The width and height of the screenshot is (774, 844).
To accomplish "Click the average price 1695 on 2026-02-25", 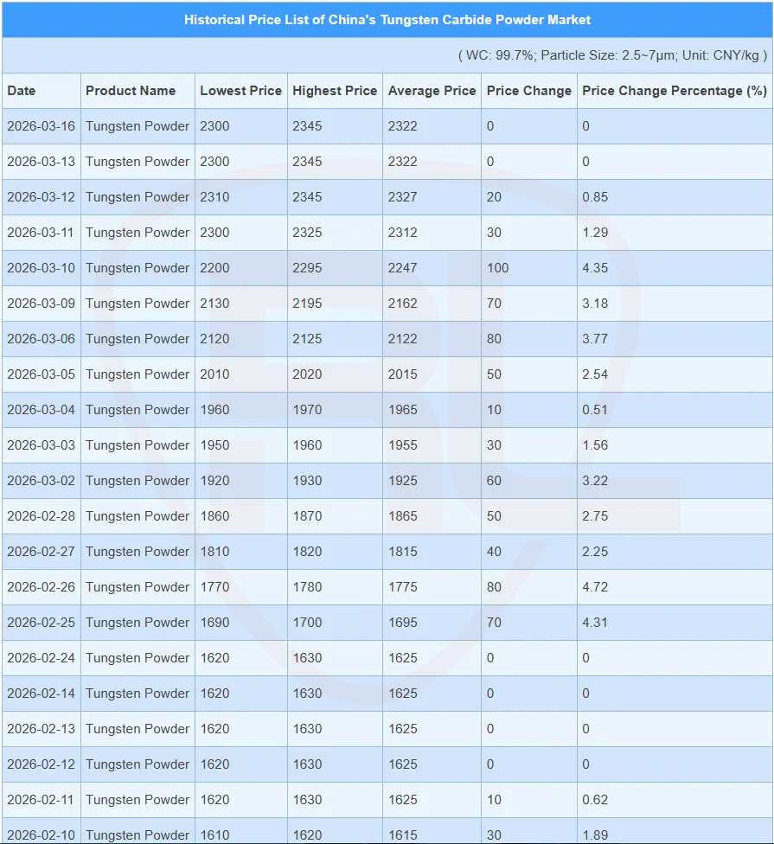I will (403, 623).
